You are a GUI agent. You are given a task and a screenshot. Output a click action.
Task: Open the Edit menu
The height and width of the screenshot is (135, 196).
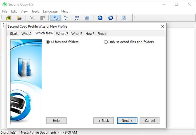coord(14,11)
